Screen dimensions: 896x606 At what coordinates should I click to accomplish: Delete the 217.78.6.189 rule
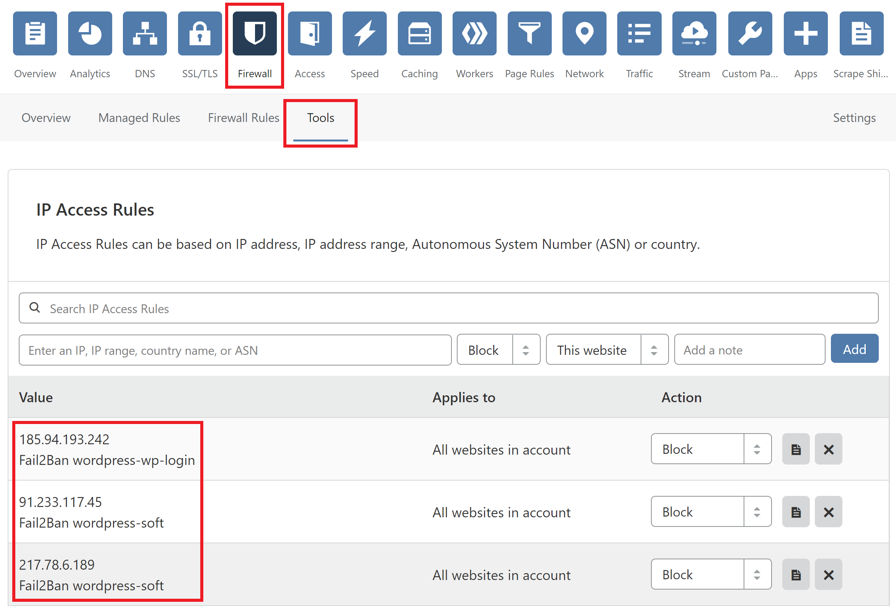pos(829,574)
